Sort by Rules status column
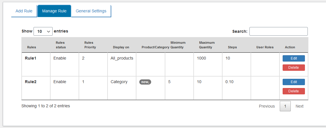The image size is (326, 128). click(x=61, y=45)
